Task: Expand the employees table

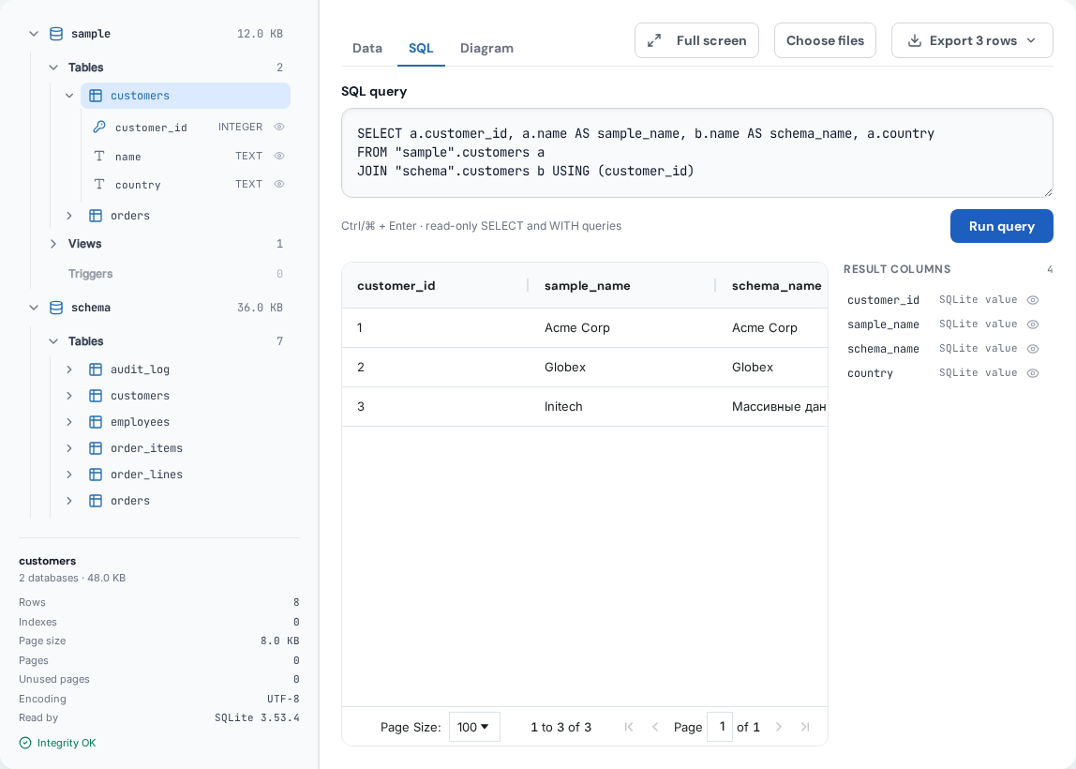Action: (x=69, y=422)
